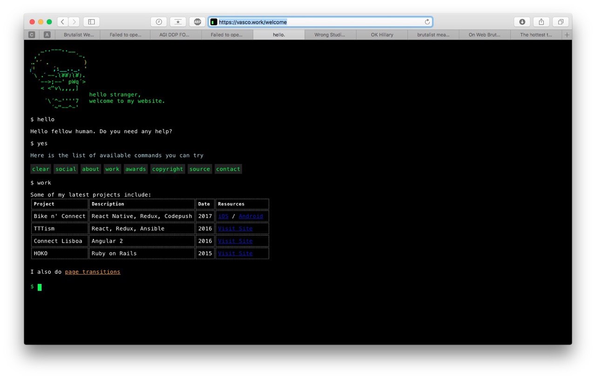
Task: Visit Site link in TTTism row
Action: [x=235, y=229]
